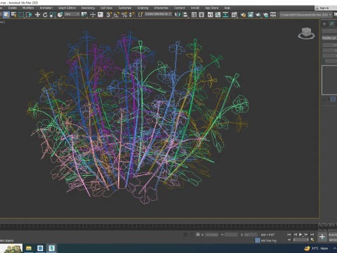Toggle Select and Manipulate tool
The height and width of the screenshot is (253, 337).
(93, 15)
